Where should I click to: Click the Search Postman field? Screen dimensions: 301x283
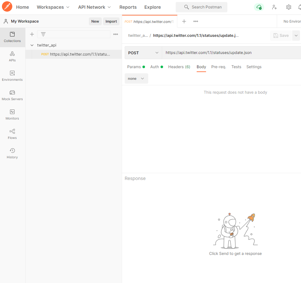tap(202, 7)
